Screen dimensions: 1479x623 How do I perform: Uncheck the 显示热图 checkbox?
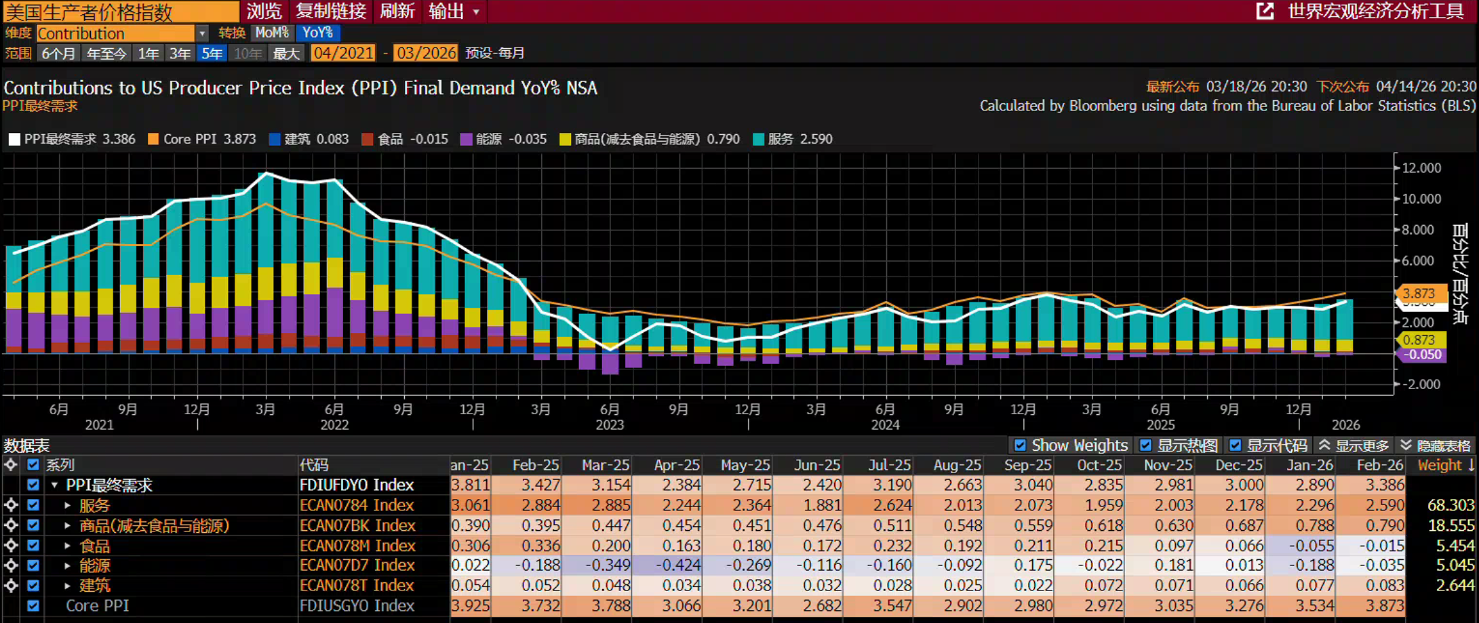tap(1145, 445)
